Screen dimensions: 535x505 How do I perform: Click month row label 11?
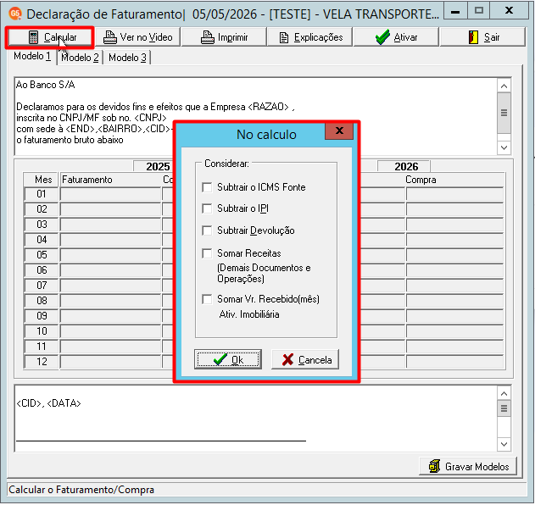tap(42, 347)
